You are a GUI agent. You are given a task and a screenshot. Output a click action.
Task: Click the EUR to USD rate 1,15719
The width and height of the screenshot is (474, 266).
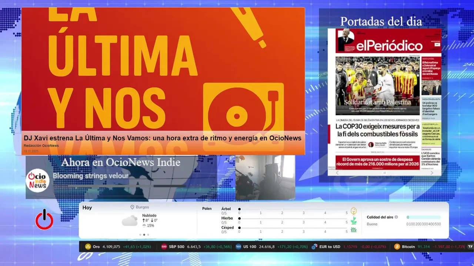click(350, 247)
